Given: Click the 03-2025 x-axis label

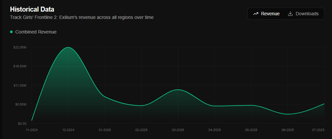Looking at the screenshot, I should 178,130.
